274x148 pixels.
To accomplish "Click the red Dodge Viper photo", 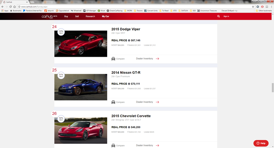I will pyautogui.click(x=81, y=44).
